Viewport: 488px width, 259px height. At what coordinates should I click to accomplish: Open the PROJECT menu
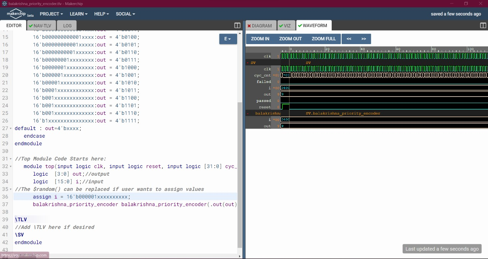tap(51, 14)
